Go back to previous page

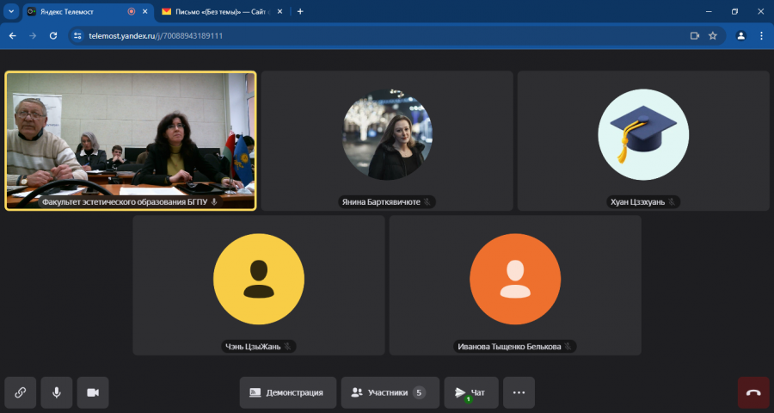click(x=13, y=35)
